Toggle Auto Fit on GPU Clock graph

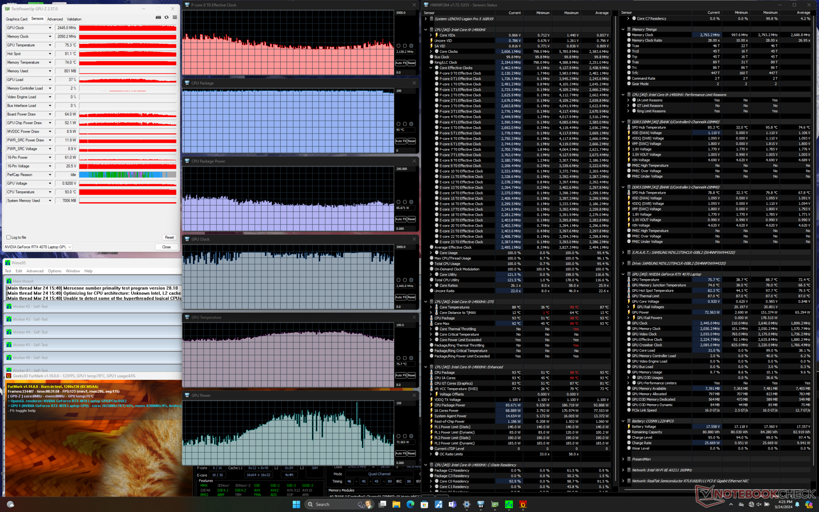point(401,297)
